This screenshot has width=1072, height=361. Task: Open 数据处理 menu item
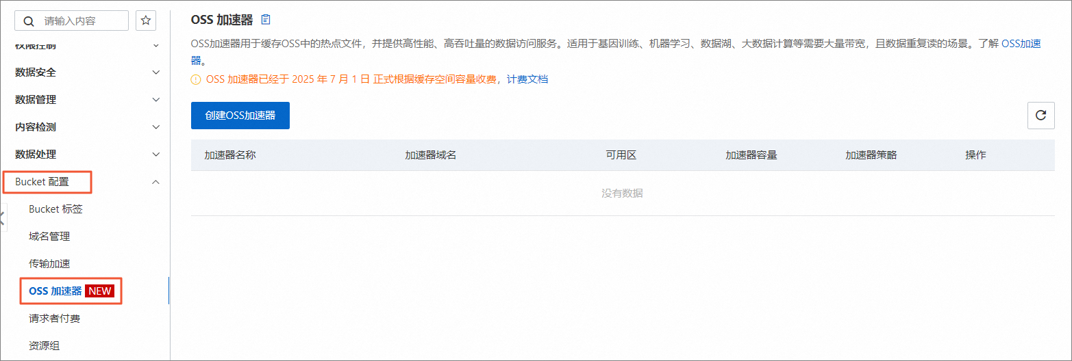click(x=36, y=154)
